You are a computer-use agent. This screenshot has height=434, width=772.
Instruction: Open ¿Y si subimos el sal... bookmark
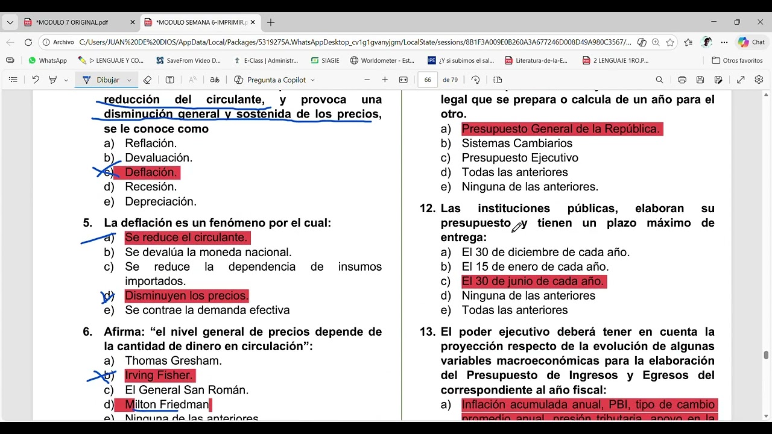(x=461, y=60)
